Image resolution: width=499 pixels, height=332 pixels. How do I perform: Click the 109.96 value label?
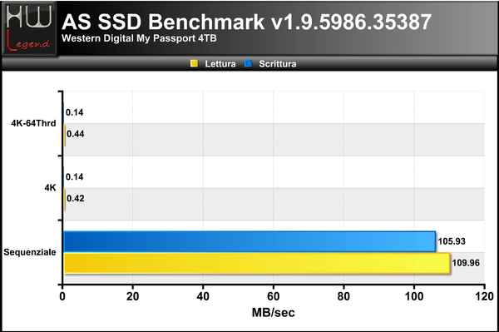point(466,263)
